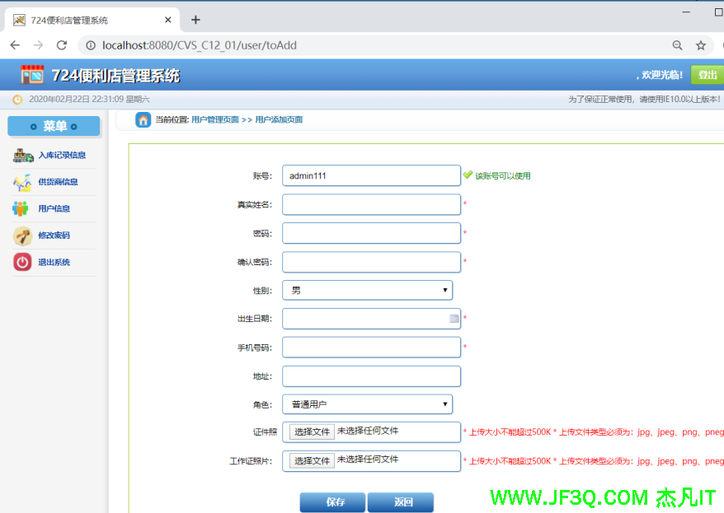Click the home icon in breadcrumb bar

click(143, 120)
